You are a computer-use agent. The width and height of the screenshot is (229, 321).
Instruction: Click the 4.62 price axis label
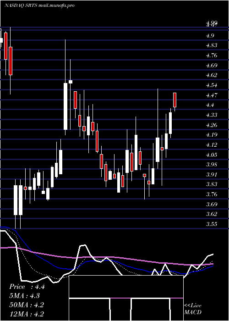(212, 75)
